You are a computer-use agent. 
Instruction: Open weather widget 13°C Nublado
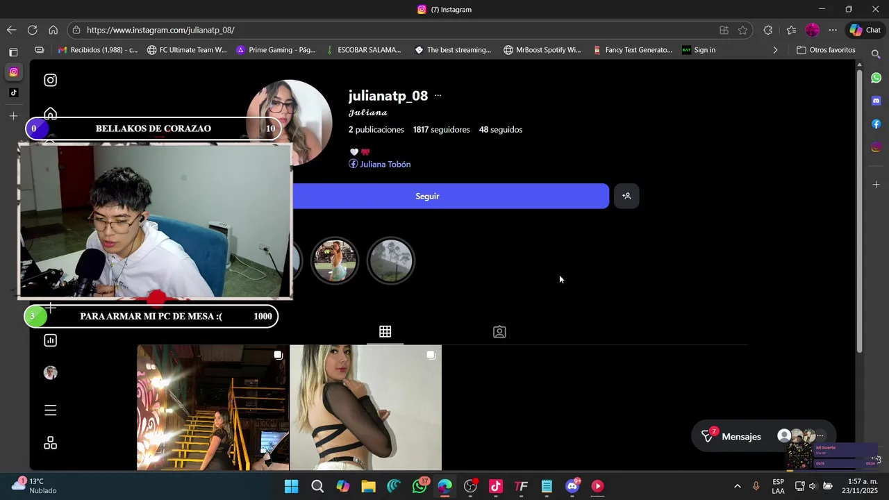coord(33,486)
